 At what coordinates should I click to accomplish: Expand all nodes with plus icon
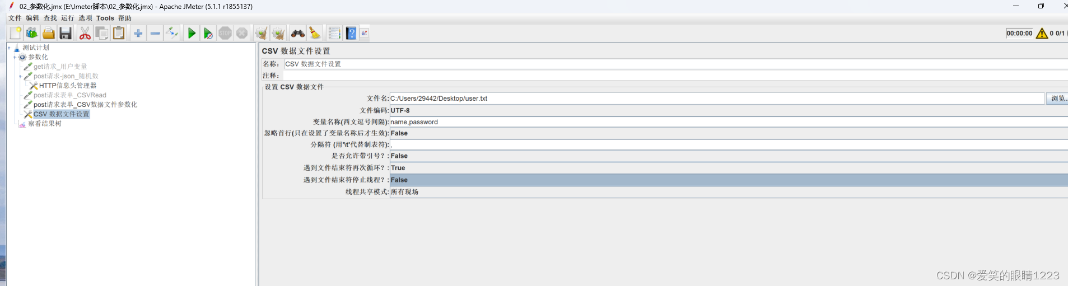[138, 33]
